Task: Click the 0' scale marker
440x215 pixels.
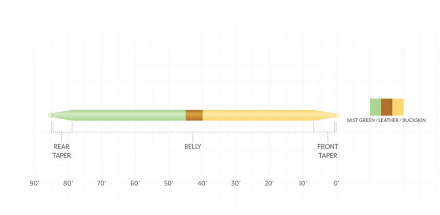Action: (x=336, y=184)
